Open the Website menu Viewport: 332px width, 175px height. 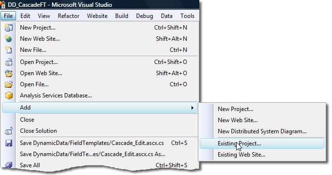pos(97,16)
